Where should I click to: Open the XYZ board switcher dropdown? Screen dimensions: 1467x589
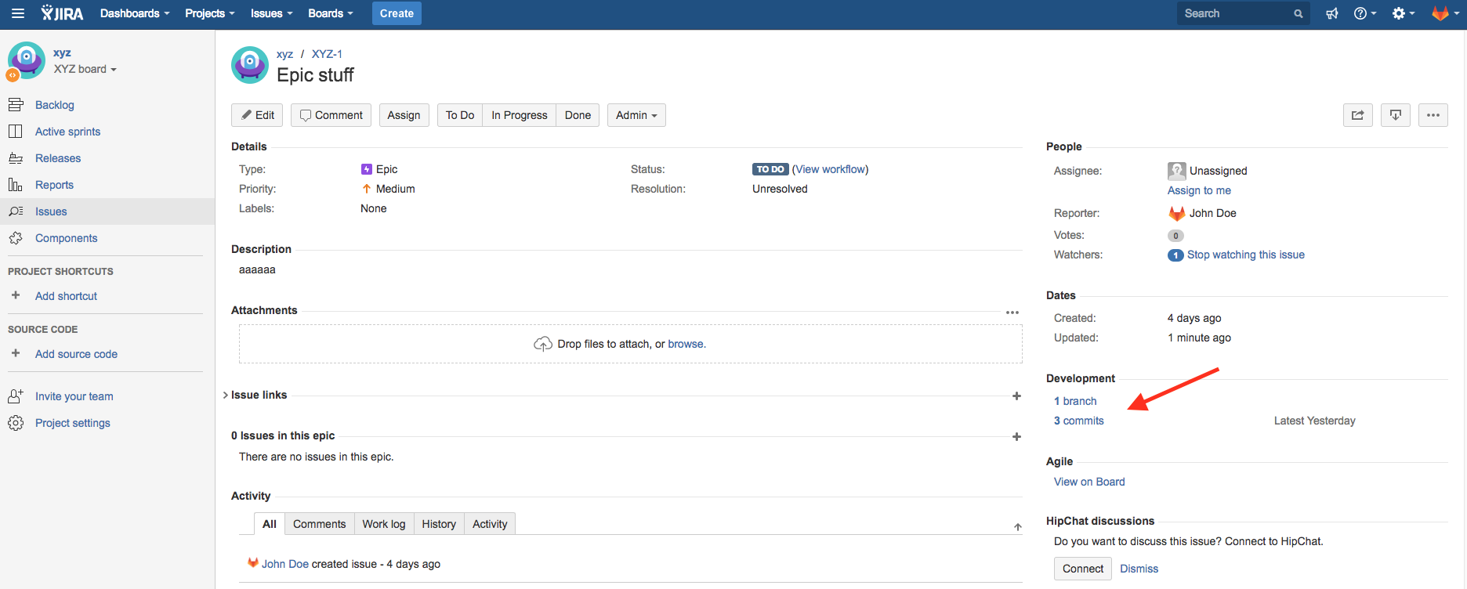[x=85, y=69]
